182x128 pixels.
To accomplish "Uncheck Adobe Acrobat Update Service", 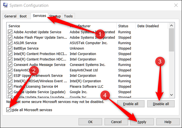I will pos(10,32).
